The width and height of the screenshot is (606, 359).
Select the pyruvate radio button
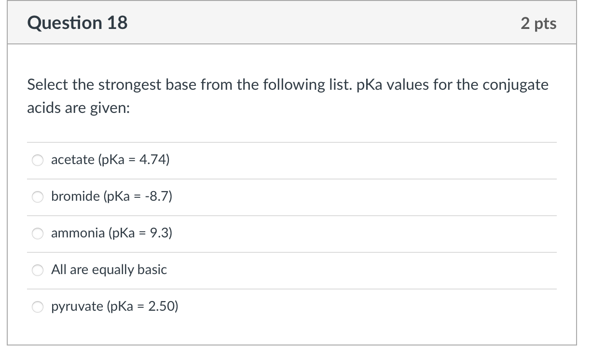pyautogui.click(x=38, y=306)
